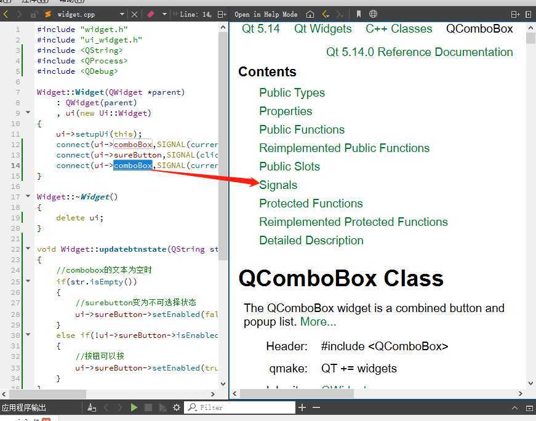Open the symbol selector dropdown arrow
Image resolution: width=536 pixels, height=421 pixels.
click(164, 14)
